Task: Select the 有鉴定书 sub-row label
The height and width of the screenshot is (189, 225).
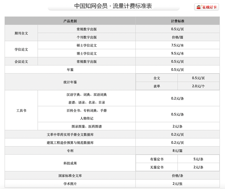Action: point(157,159)
